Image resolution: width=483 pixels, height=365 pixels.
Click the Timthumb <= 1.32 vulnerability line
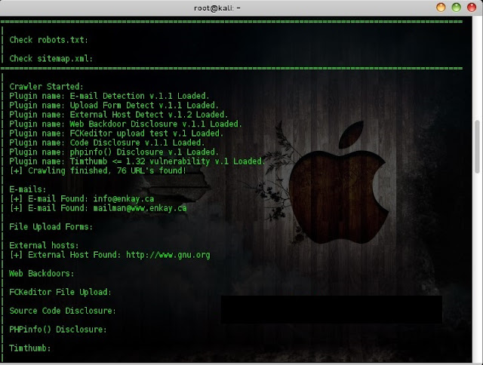click(x=137, y=161)
